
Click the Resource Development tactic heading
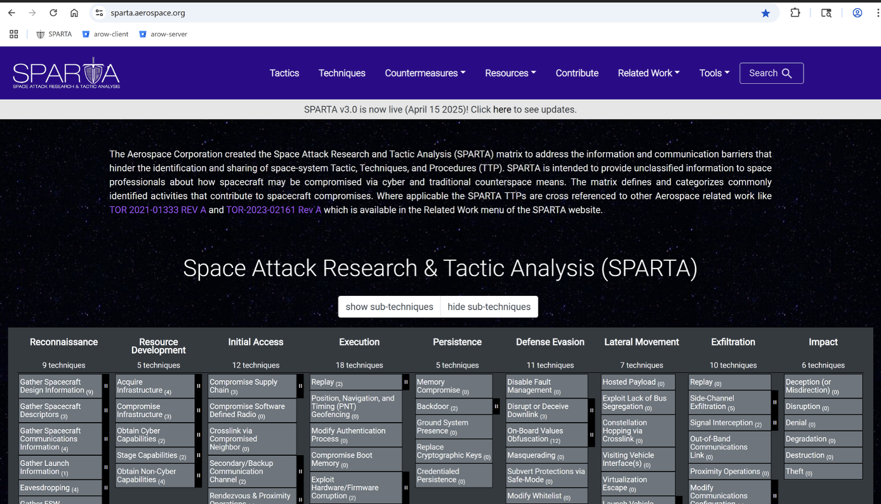(x=159, y=346)
